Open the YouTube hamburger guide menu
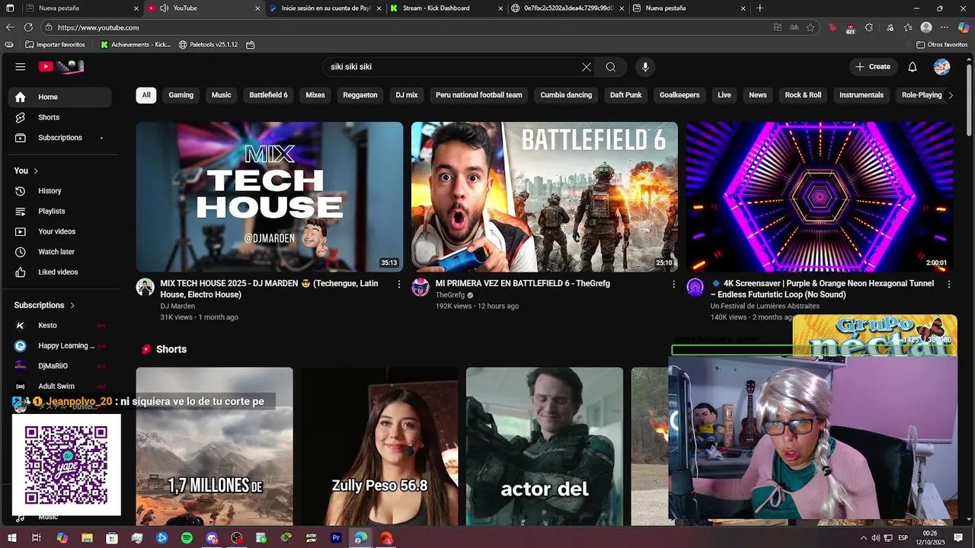Image resolution: width=975 pixels, height=548 pixels. 21,67
